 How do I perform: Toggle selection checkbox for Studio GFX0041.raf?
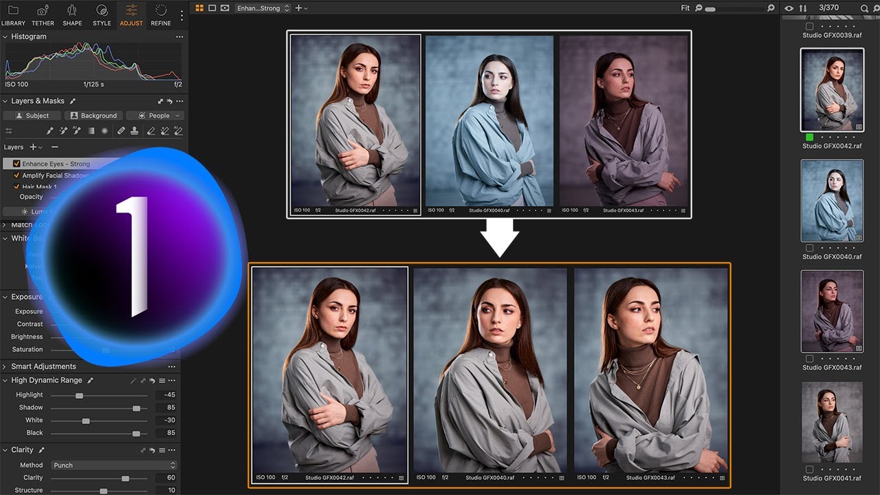point(809,470)
